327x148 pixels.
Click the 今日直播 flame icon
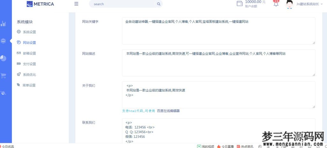pos(219,146)
